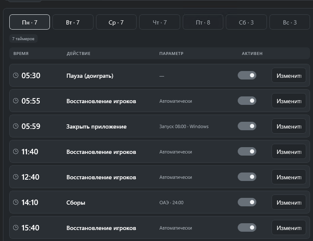Edit the 11:40 timer via Изменить
This screenshot has width=313, height=241.
coord(289,151)
